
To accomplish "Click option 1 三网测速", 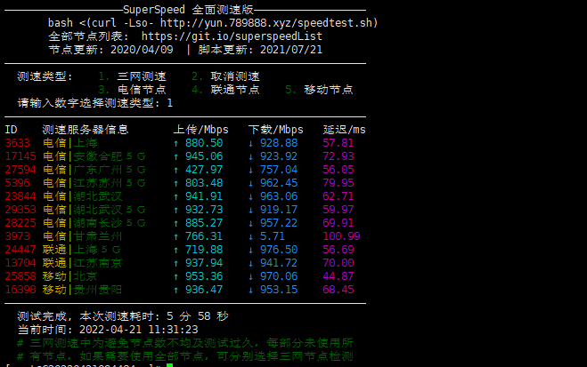I will point(132,76).
